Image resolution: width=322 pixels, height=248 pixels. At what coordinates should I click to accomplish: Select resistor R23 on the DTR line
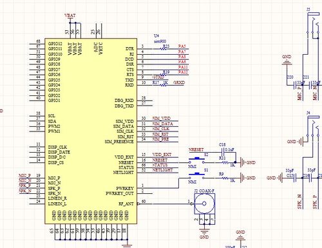point(164,49)
